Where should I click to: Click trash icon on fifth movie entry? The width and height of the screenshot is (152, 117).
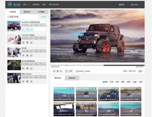tap(27, 81)
